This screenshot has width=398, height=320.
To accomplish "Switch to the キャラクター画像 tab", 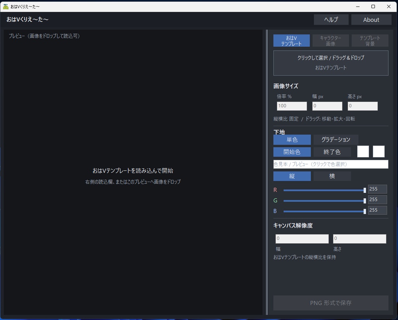I will 330,41.
